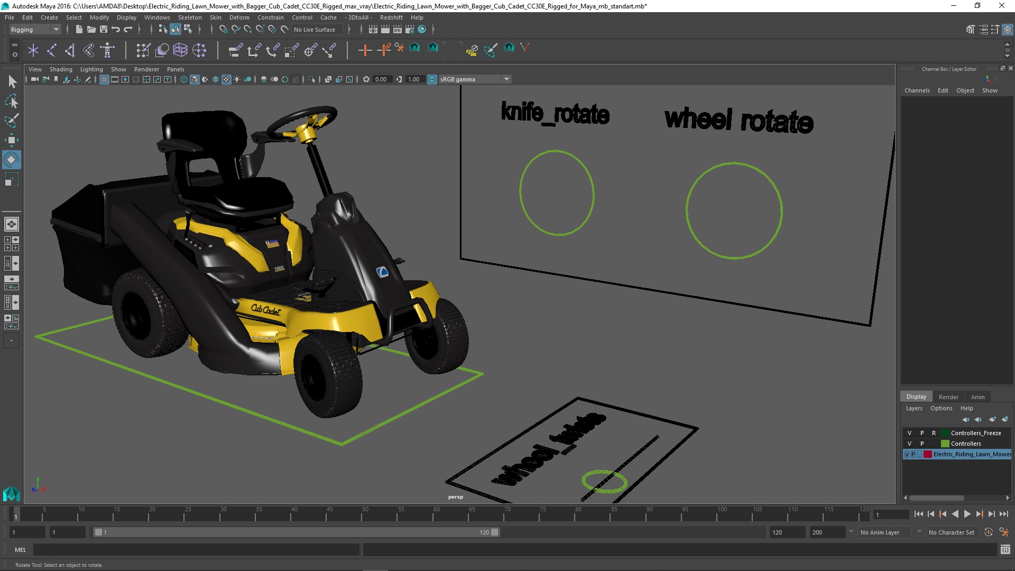Open the viewport Shading menu

61,69
